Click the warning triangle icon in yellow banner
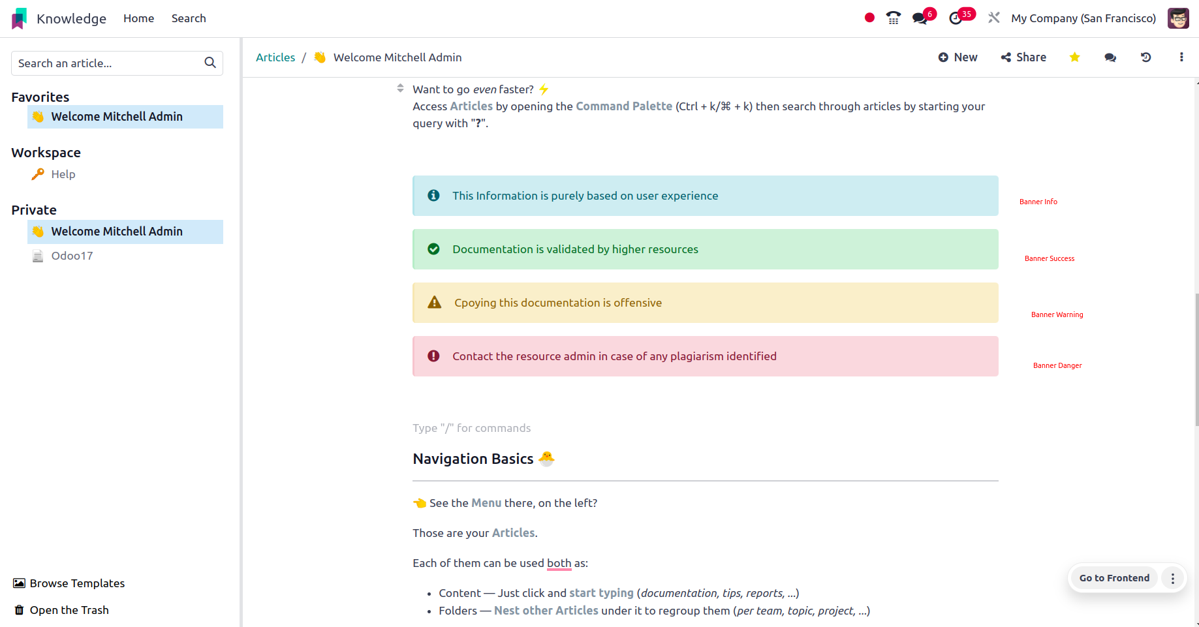Screen dimensions: 1199x627 coord(435,303)
